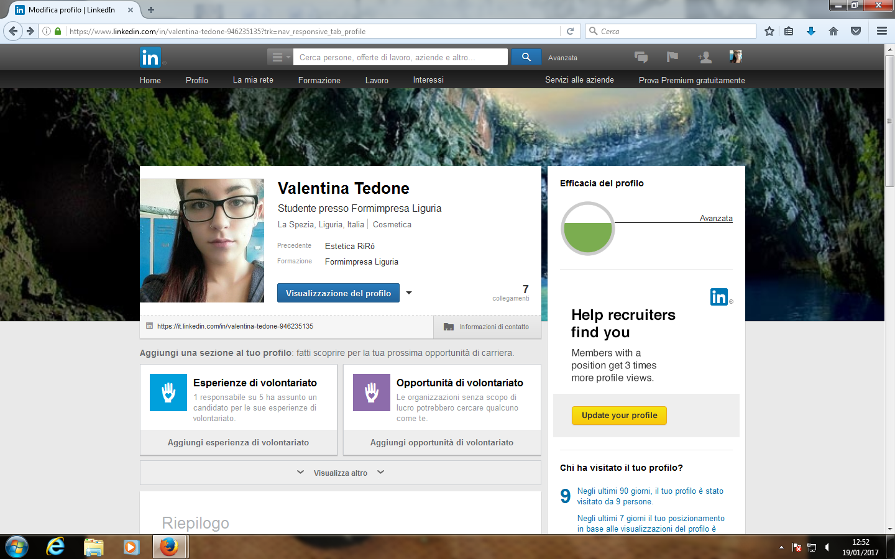Open ranking link about ultimi 7 giorni
Image resolution: width=895 pixels, height=559 pixels.
[651, 524]
